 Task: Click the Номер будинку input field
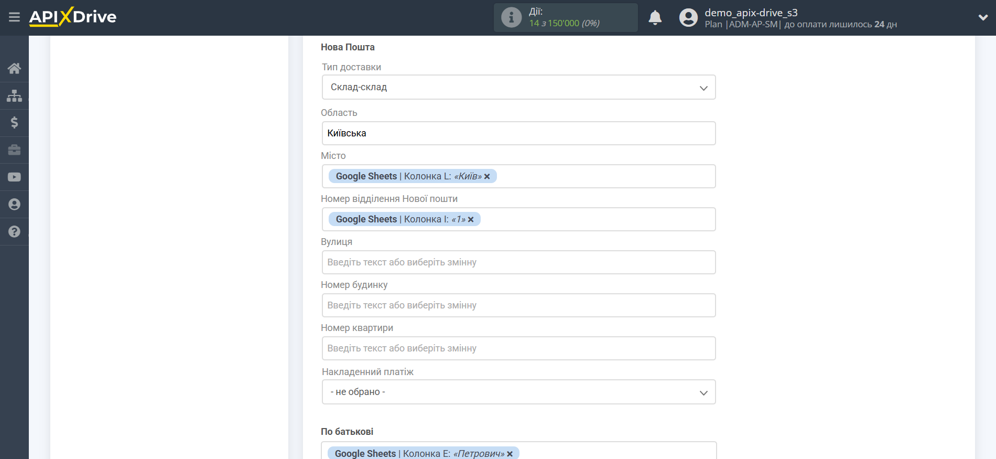pos(518,305)
